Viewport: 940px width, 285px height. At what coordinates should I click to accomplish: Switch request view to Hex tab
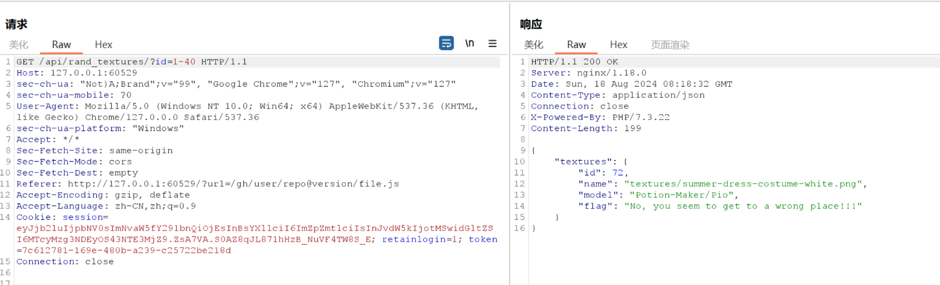(x=104, y=45)
